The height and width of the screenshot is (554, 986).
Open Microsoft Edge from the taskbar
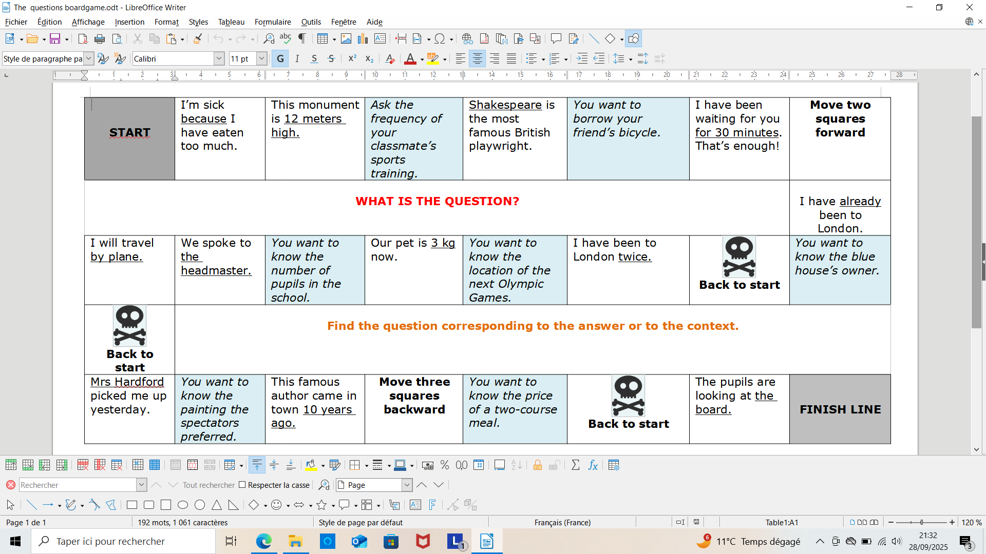point(264,541)
